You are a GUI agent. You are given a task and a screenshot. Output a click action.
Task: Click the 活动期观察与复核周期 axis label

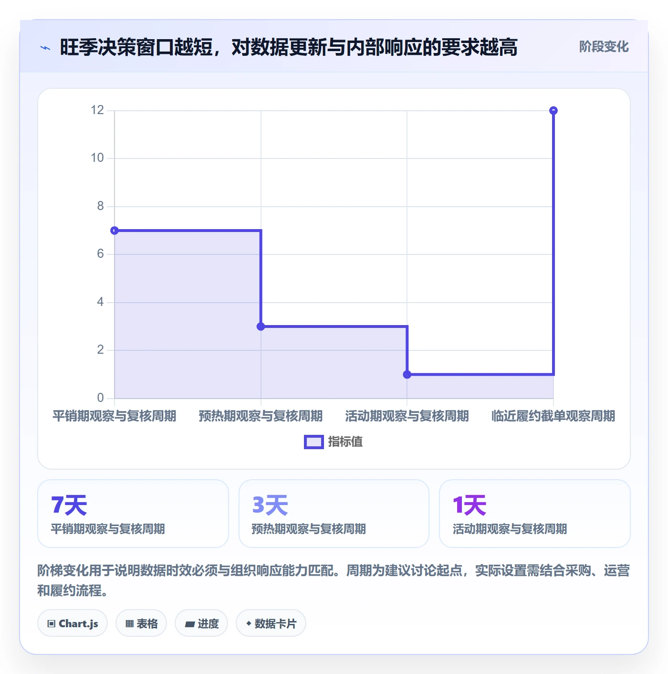pos(407,416)
